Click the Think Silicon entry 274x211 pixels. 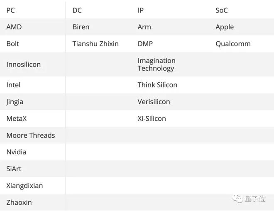[157, 85]
